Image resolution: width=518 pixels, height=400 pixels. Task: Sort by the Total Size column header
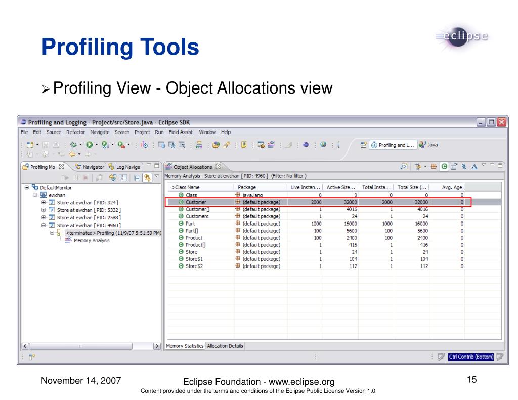tap(412, 187)
